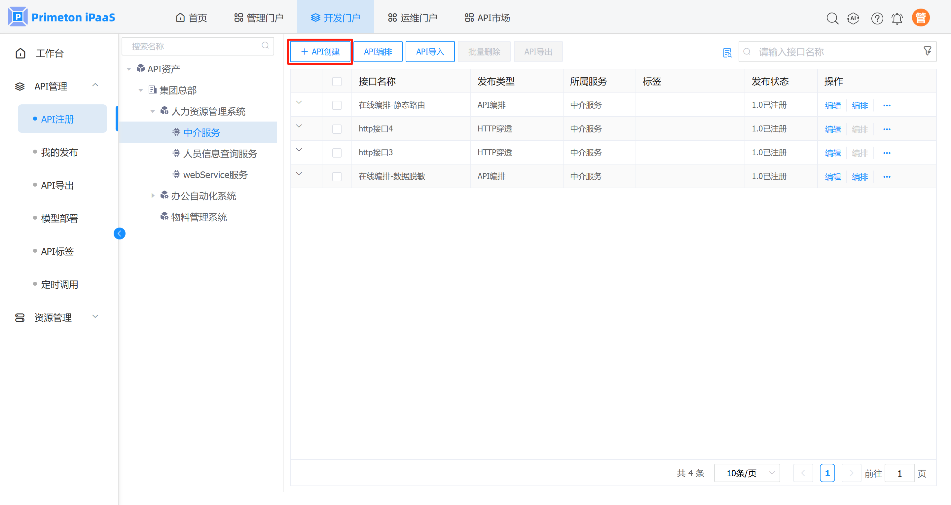
Task: Expand row details for 在线编排-数据脱敏
Action: tap(299, 173)
